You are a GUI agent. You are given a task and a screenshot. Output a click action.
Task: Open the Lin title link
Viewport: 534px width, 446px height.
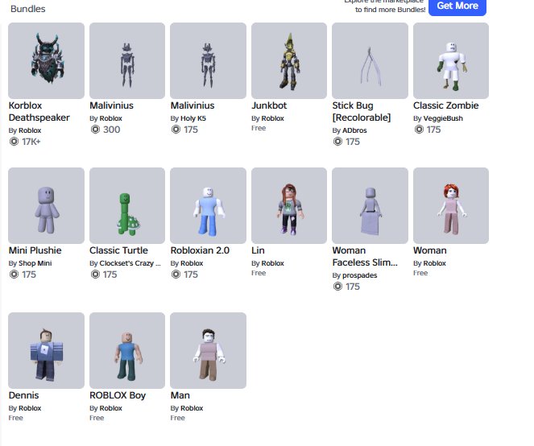[259, 250]
